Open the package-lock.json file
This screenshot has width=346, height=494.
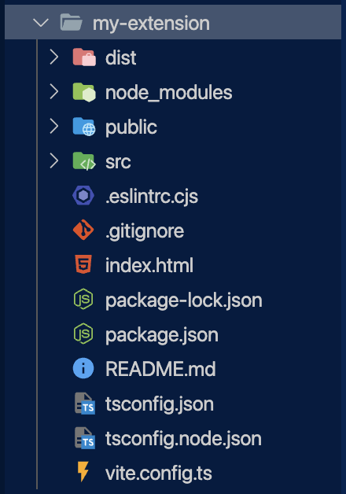pos(184,300)
